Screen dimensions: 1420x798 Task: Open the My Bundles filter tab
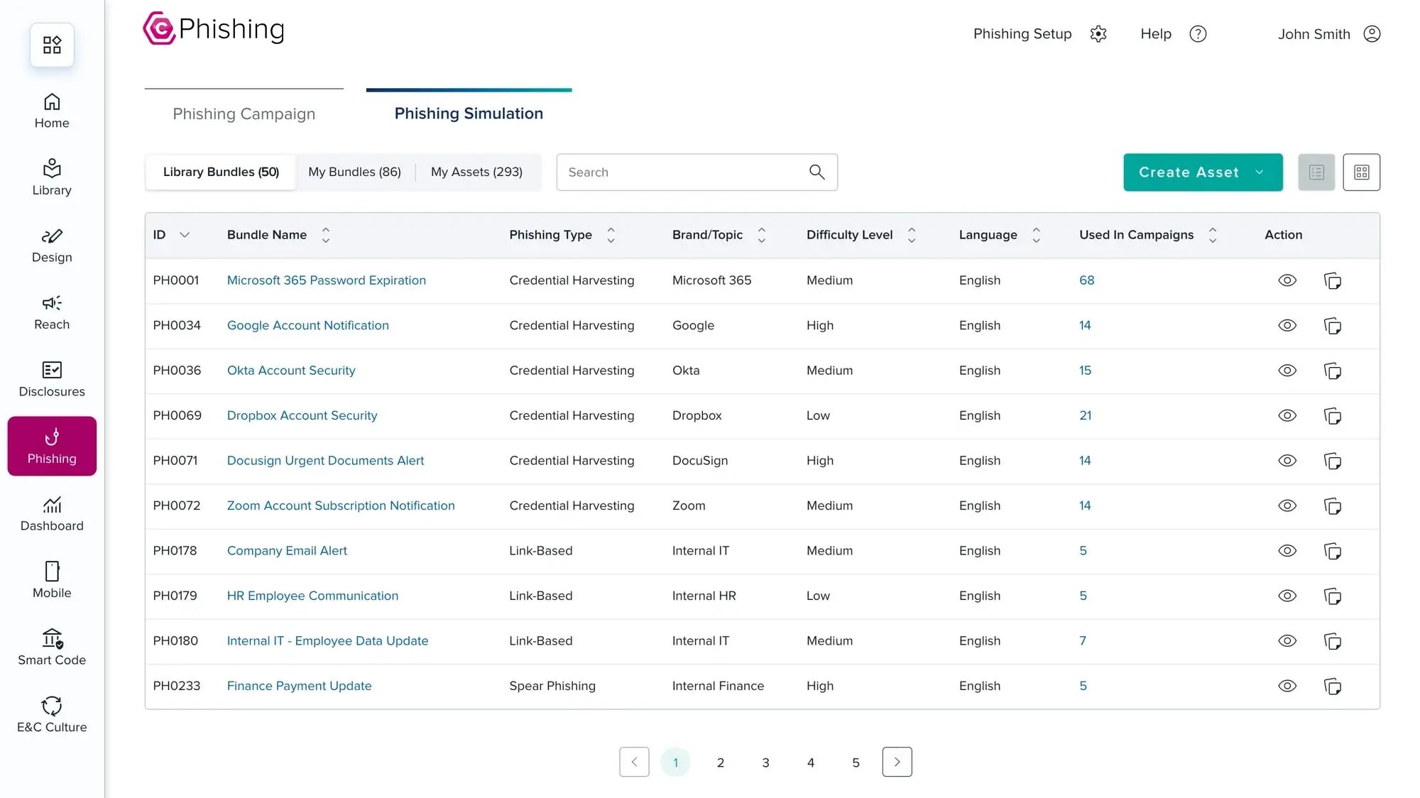pos(354,172)
